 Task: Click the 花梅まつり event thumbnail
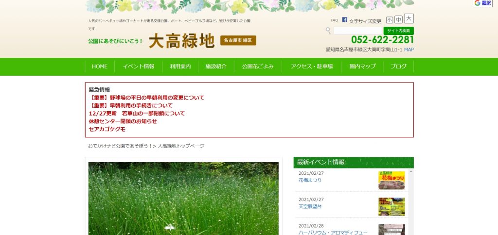[391, 181]
